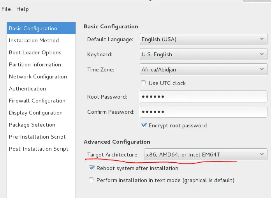Open the File menu
Image resolution: width=271 pixels, height=198 pixels.
6,9
